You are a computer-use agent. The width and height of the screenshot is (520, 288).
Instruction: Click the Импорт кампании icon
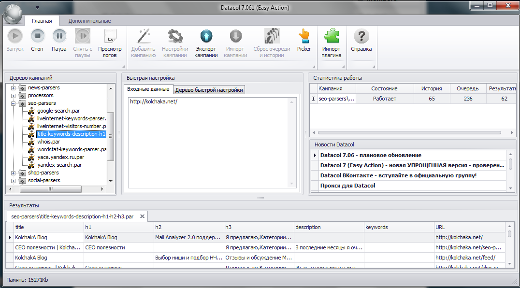pyautogui.click(x=235, y=36)
